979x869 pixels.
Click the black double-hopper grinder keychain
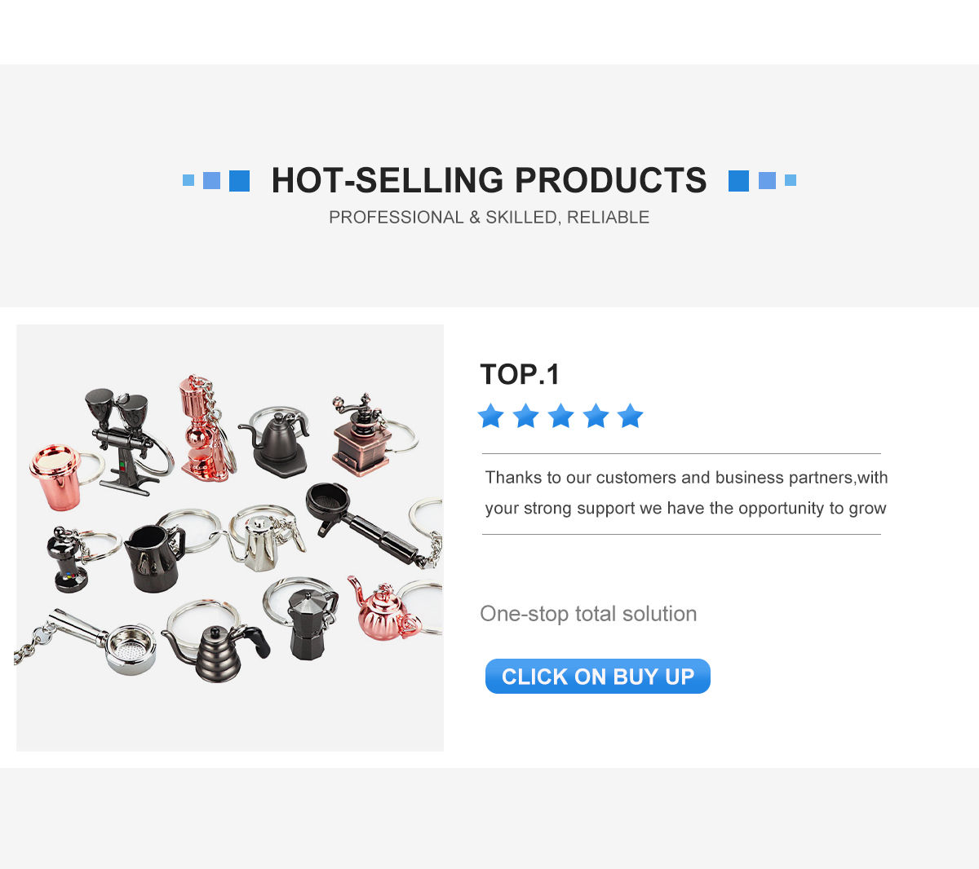122,440
